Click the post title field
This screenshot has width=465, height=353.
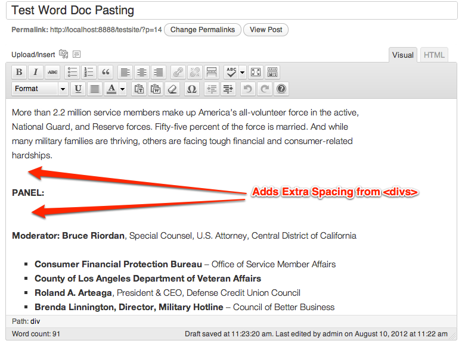(232, 10)
